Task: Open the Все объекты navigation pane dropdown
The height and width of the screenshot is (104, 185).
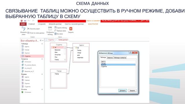Action: [x=40, y=40]
